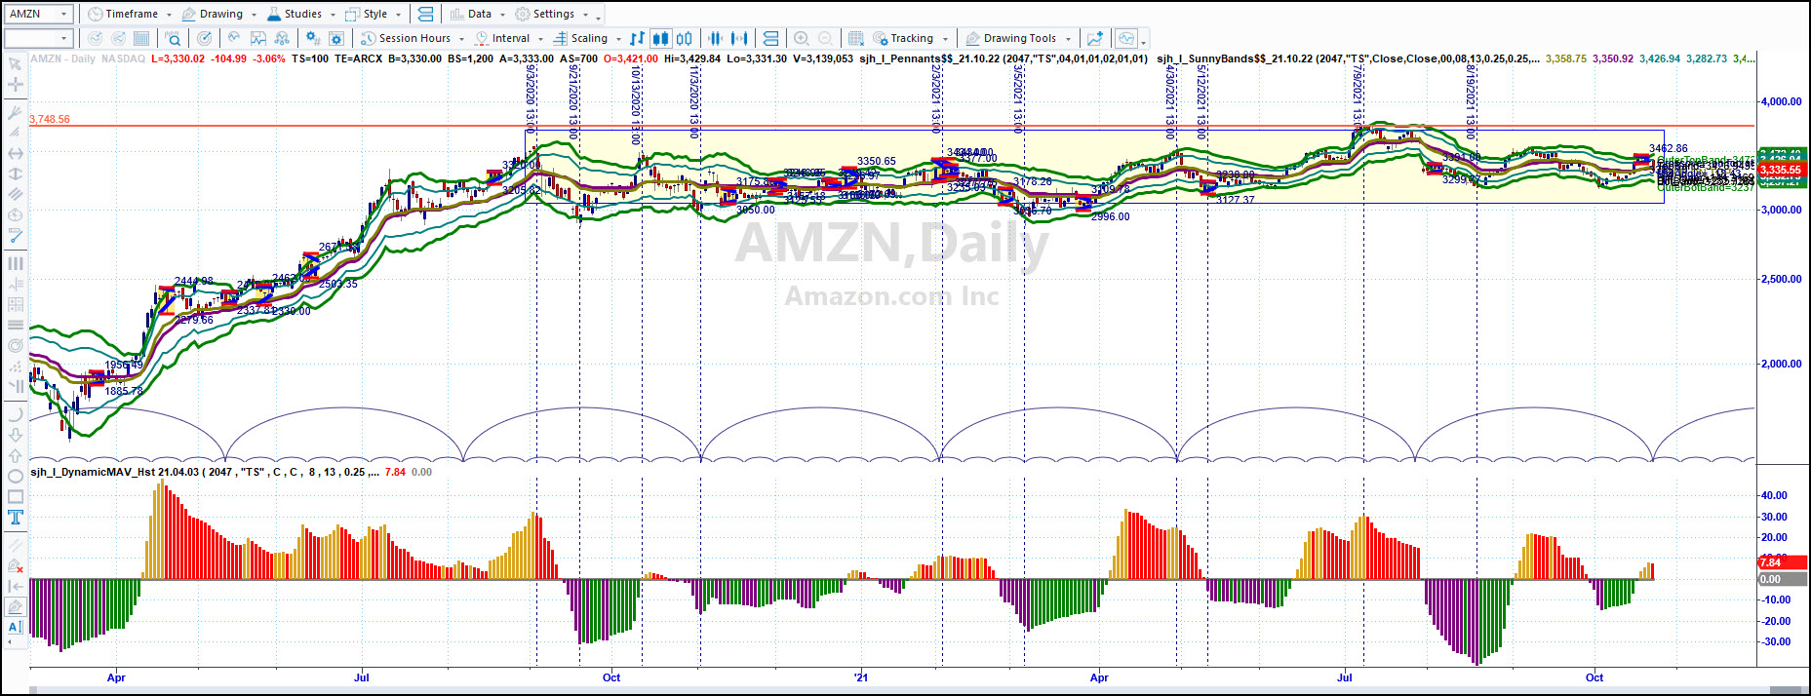Click the stacked panels icon before zoom in
The width and height of the screenshot is (1811, 696).
pos(770,38)
